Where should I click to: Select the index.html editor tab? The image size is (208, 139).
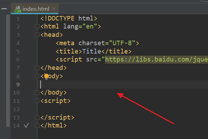[34, 9]
